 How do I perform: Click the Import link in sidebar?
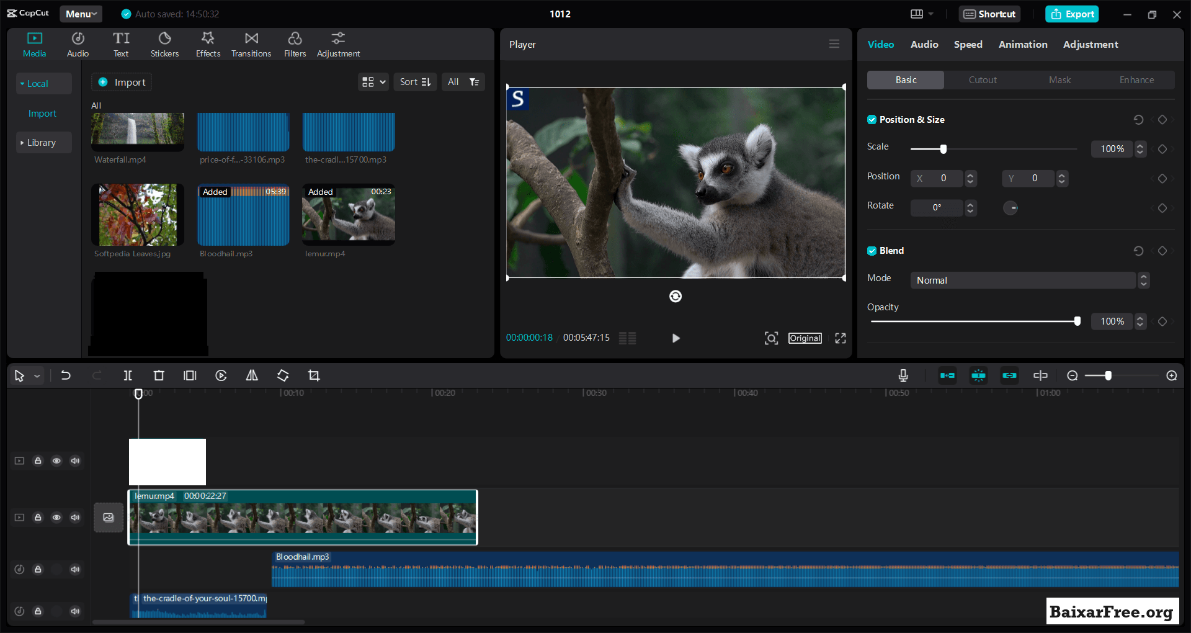[42, 114]
